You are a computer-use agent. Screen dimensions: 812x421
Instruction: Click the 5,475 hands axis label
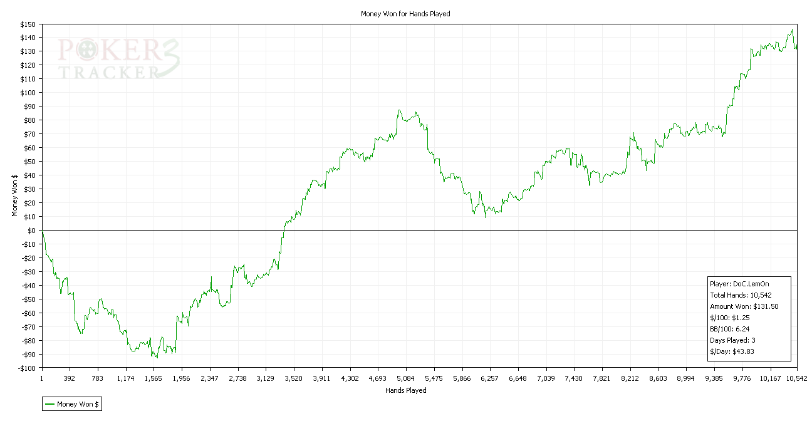(434, 379)
